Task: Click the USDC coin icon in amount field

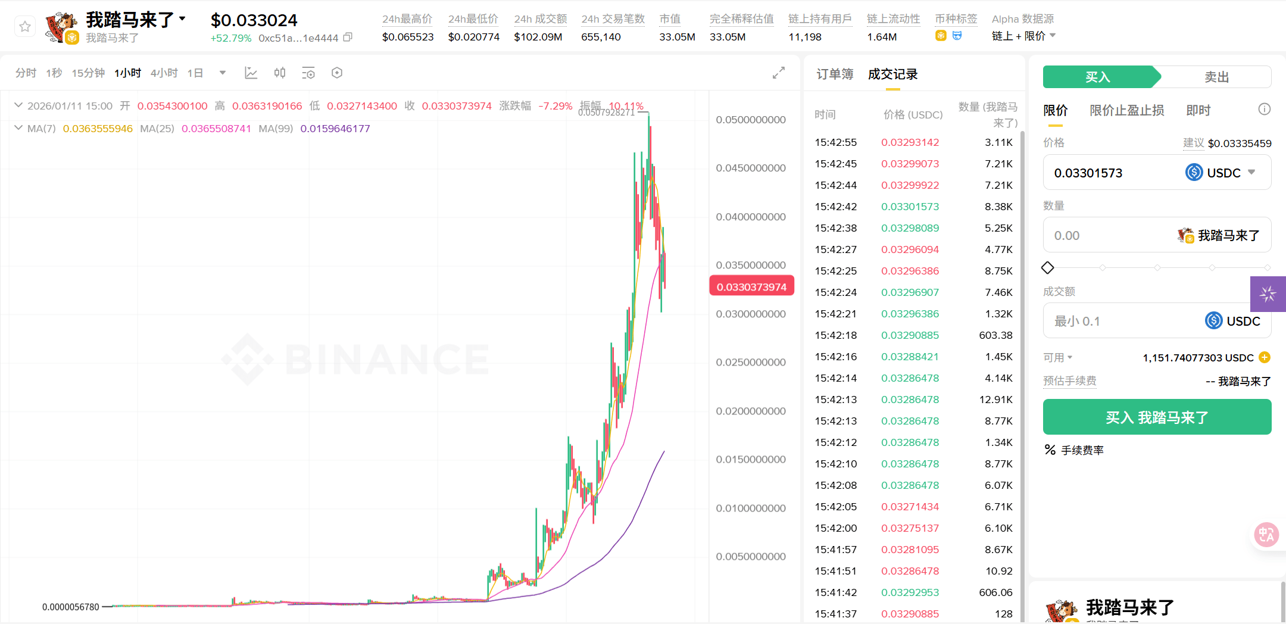Action: pyautogui.click(x=1214, y=320)
